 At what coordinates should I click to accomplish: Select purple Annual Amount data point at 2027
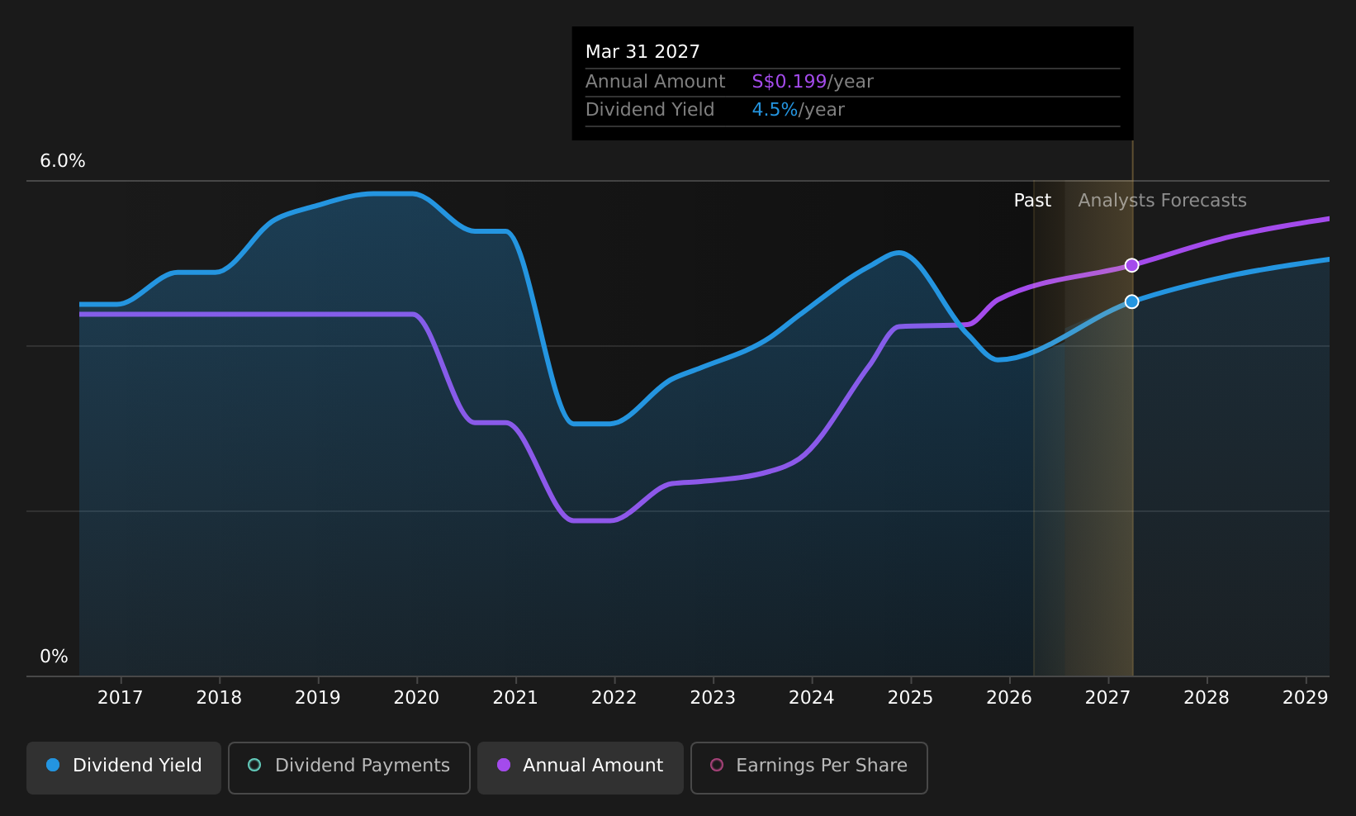[1132, 265]
